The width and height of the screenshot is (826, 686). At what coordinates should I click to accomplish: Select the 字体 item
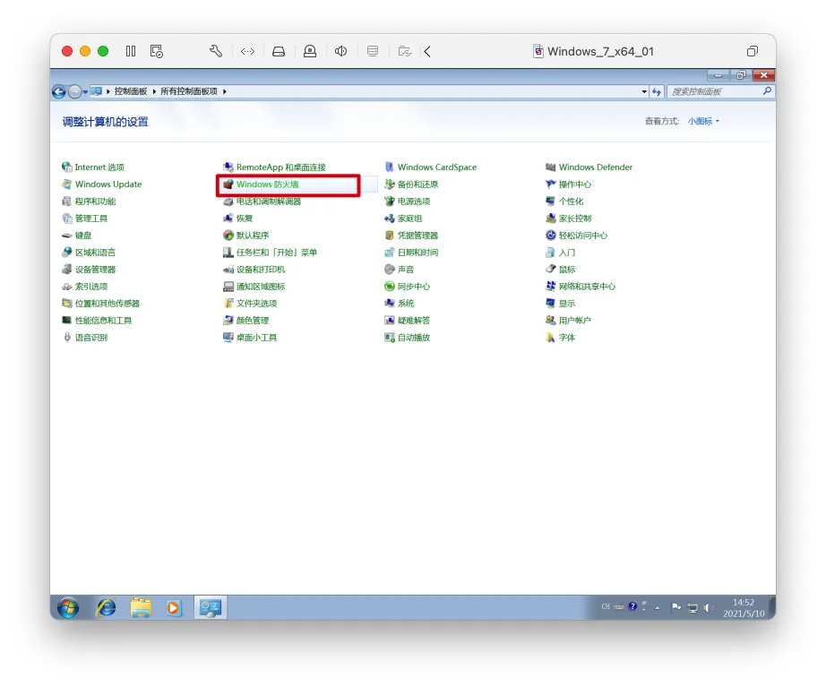561,337
